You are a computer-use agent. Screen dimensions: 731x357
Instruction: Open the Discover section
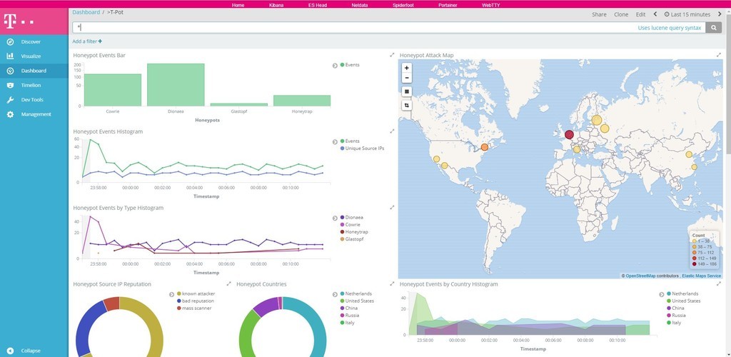pyautogui.click(x=30, y=42)
